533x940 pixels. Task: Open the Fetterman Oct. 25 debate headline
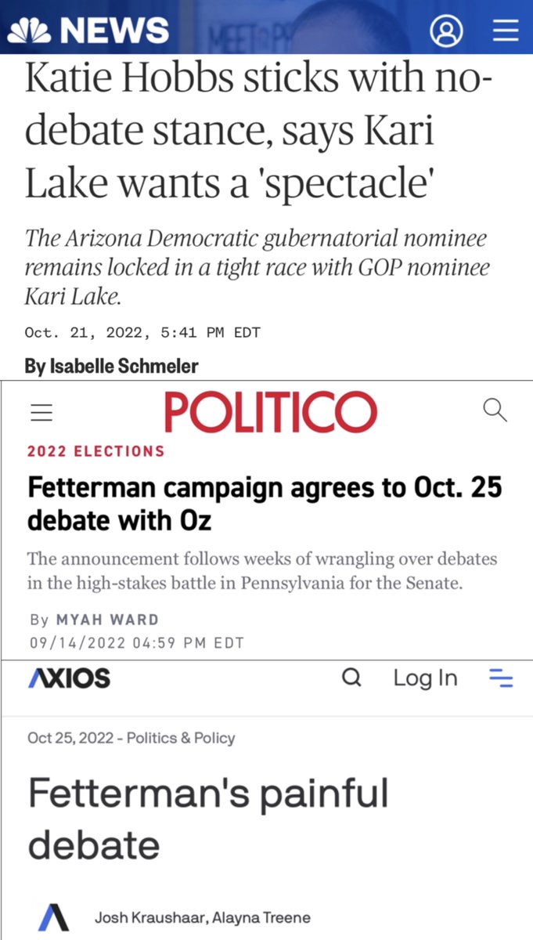[x=265, y=504]
